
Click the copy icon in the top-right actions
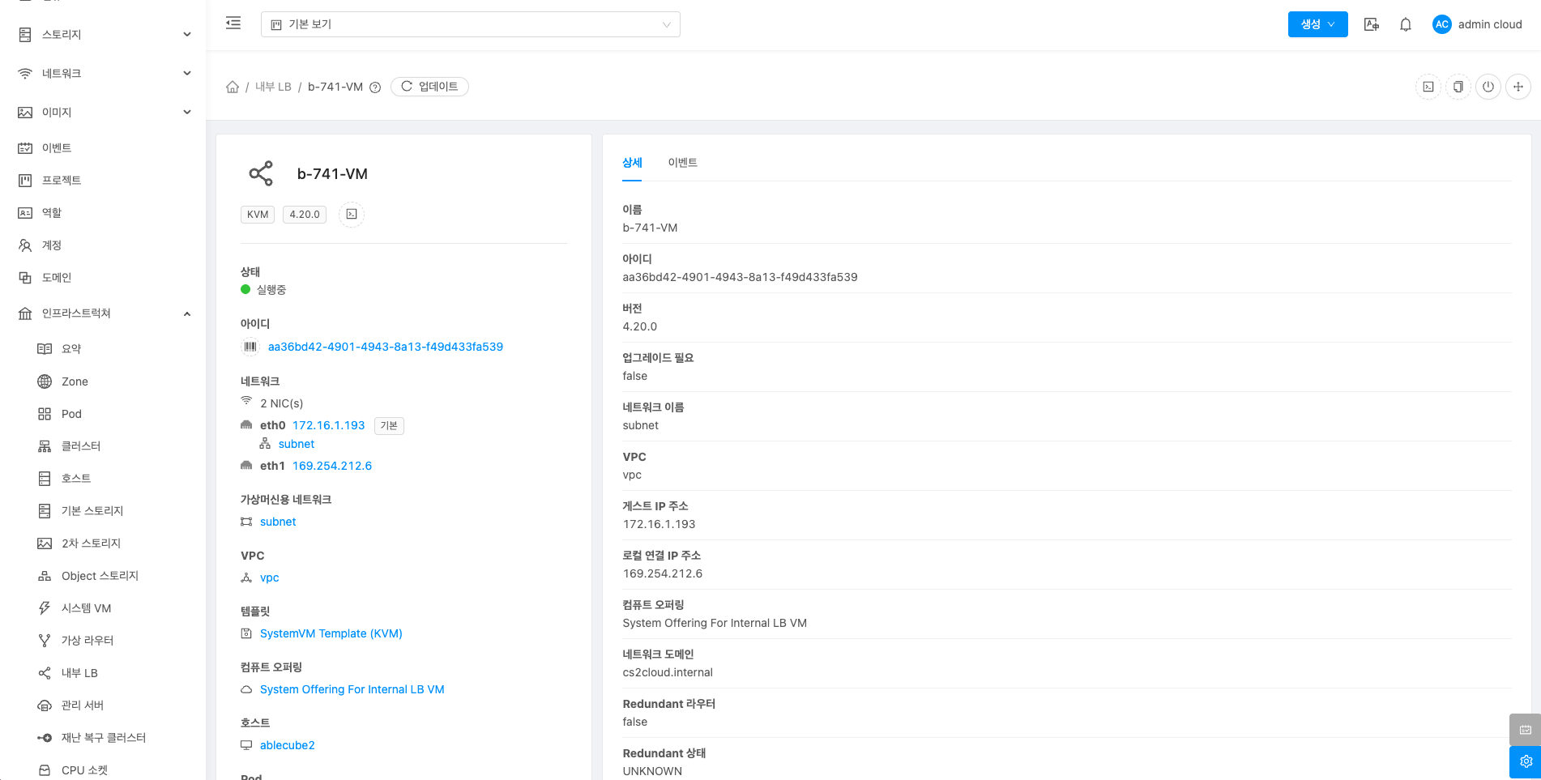pyautogui.click(x=1458, y=87)
